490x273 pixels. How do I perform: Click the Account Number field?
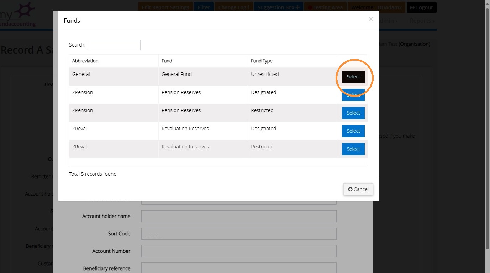pyautogui.click(x=239, y=251)
